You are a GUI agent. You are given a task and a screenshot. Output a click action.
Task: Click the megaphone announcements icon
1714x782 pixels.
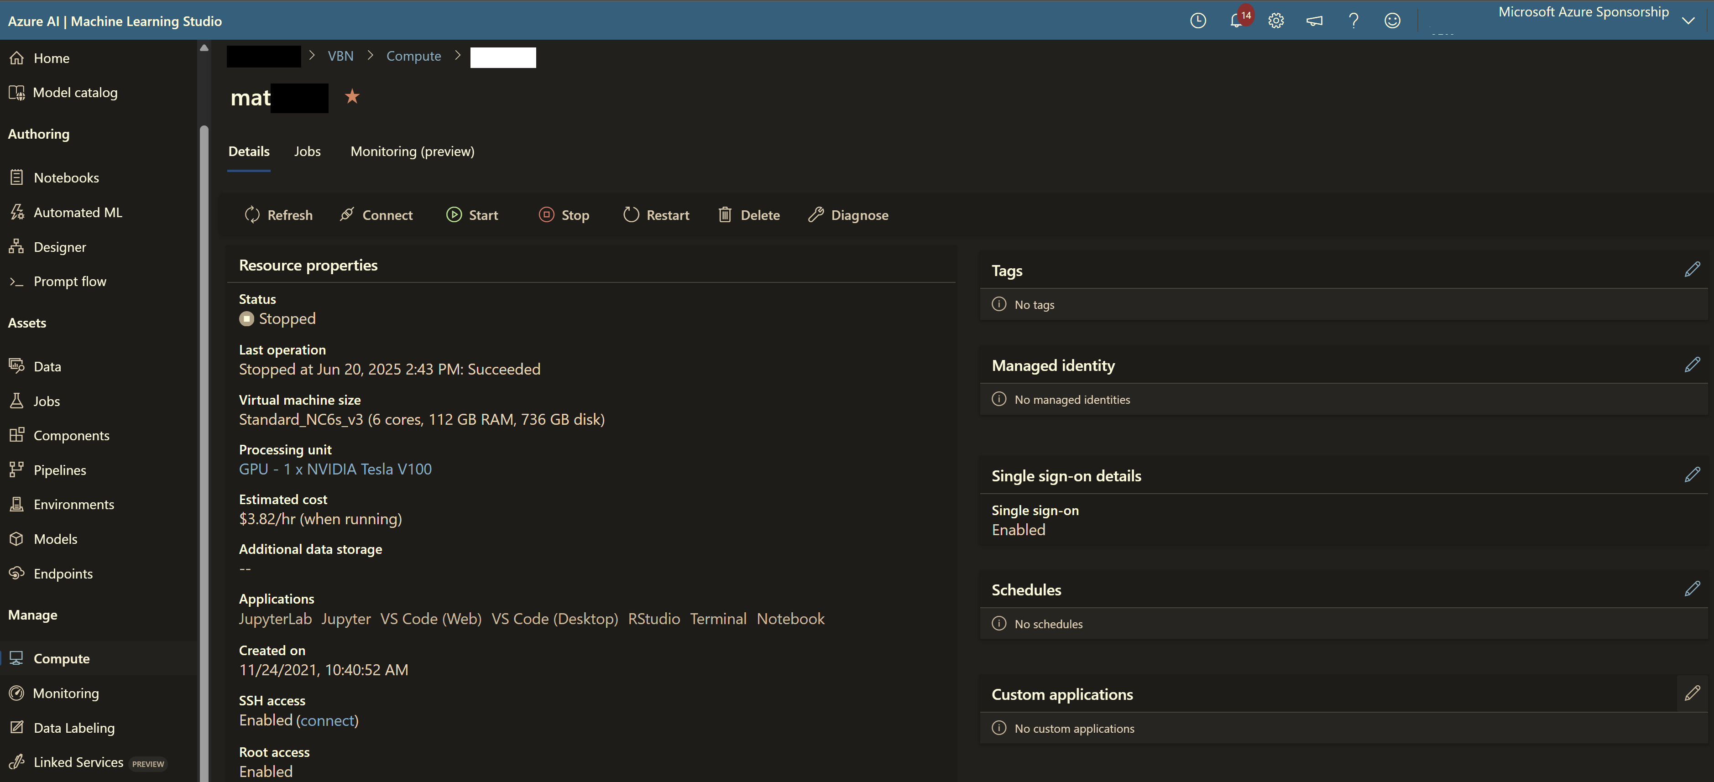pyautogui.click(x=1314, y=21)
